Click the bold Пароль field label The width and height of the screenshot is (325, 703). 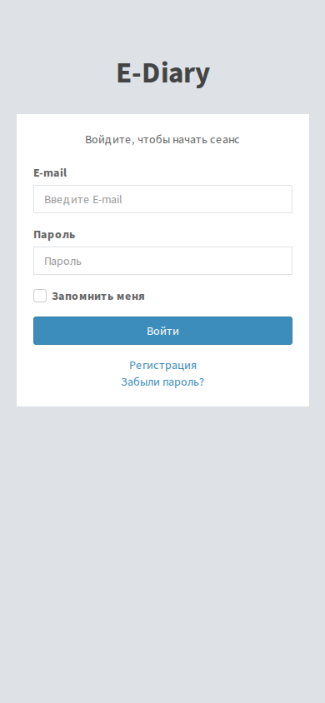pyautogui.click(x=54, y=235)
